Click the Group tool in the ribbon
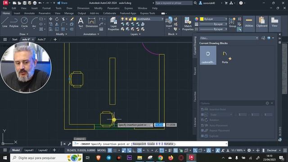The width and height of the screenshot is (288, 162). 232,22
